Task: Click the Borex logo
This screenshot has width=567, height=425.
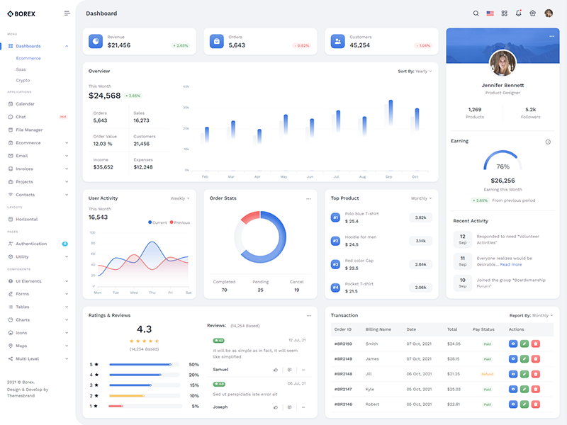Action: [x=21, y=13]
